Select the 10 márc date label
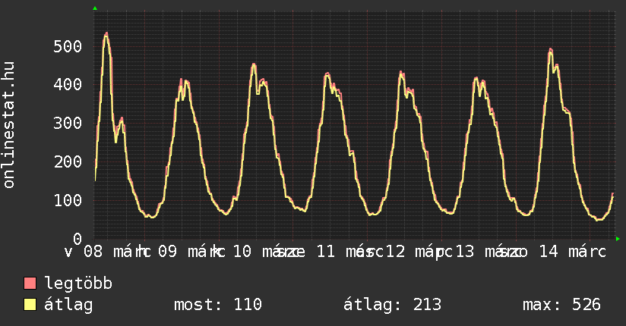626x326 pixels. tap(261, 252)
